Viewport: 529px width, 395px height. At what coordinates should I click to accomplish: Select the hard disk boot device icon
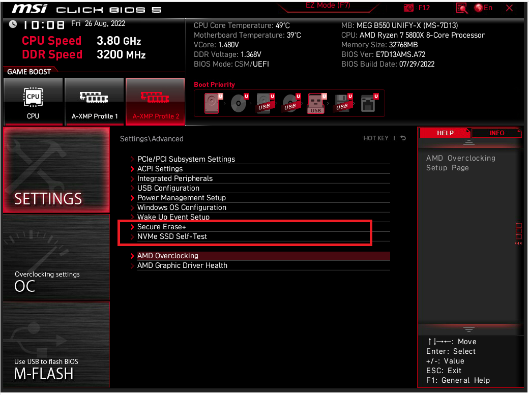coord(213,103)
